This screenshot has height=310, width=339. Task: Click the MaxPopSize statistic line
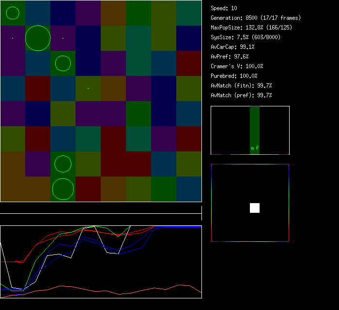point(251,28)
